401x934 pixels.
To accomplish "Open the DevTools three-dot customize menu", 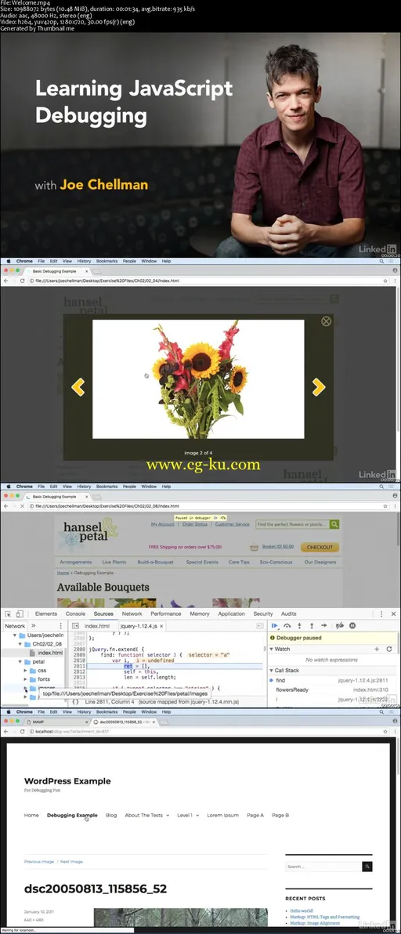I will point(381,614).
